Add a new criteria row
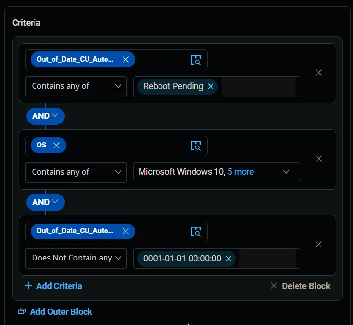The image size is (353, 325). point(53,286)
